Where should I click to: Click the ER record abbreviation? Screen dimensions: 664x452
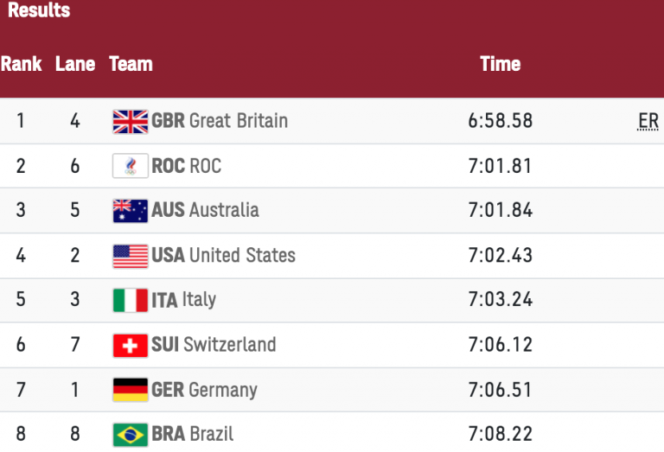(648, 121)
